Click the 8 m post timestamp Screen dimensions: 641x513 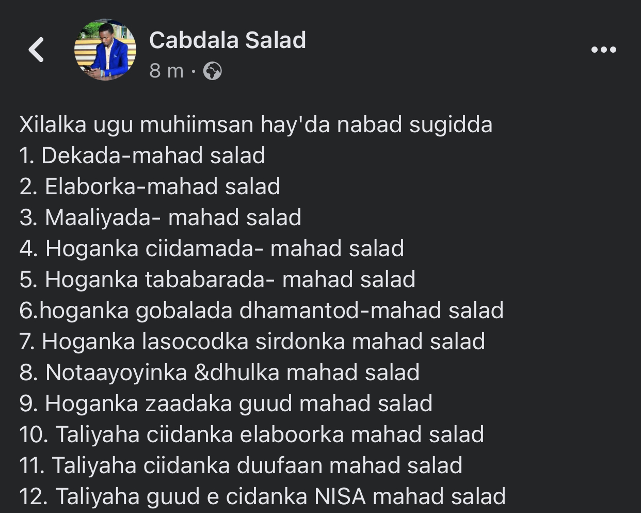[166, 71]
